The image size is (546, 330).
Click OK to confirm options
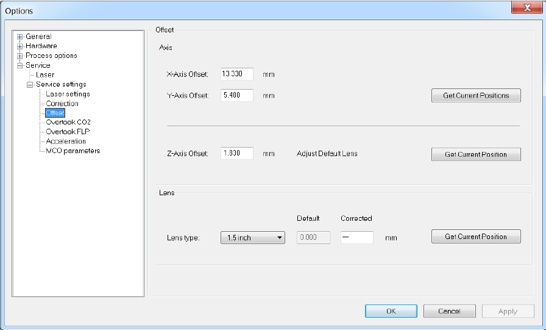[391, 311]
